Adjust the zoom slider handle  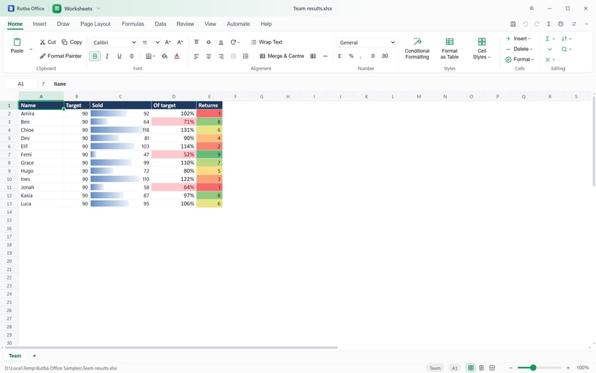(533, 368)
